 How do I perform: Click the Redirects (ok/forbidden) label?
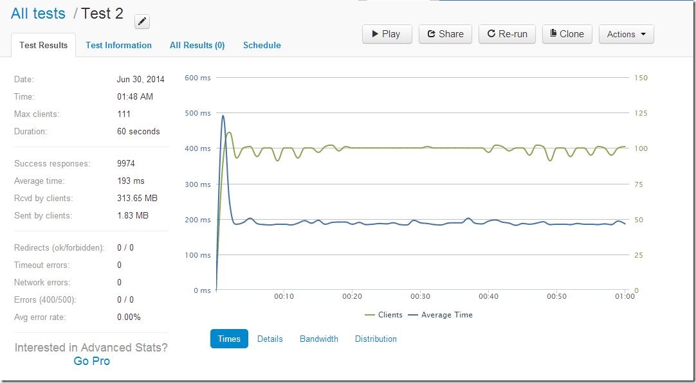click(59, 248)
